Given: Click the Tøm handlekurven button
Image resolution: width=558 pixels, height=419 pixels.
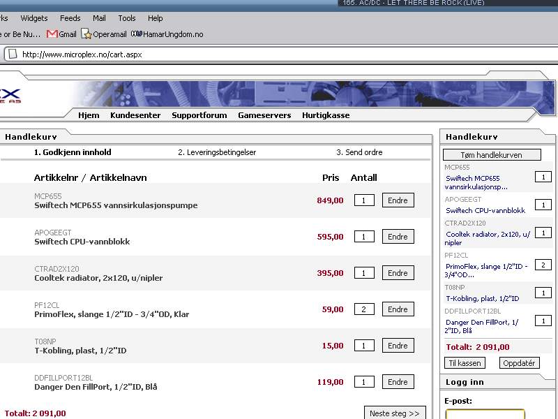Looking at the screenshot, I should point(492,155).
